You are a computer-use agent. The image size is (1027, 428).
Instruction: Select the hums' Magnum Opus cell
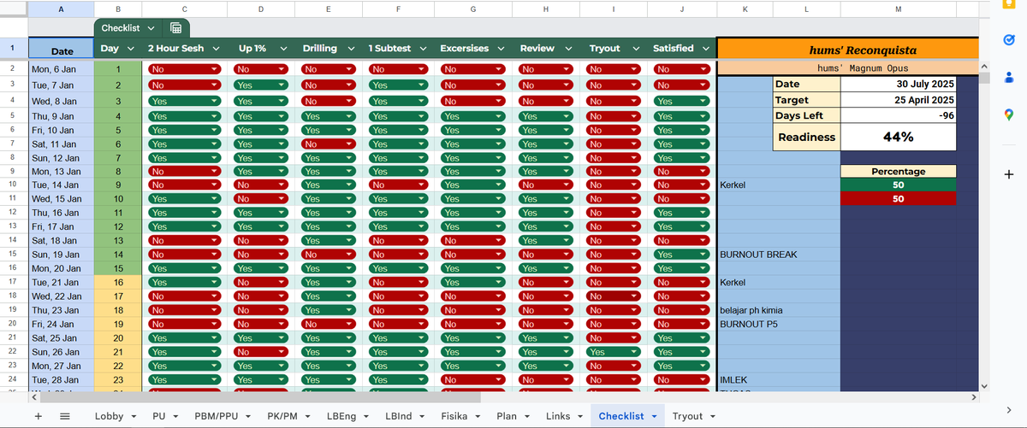[846, 68]
